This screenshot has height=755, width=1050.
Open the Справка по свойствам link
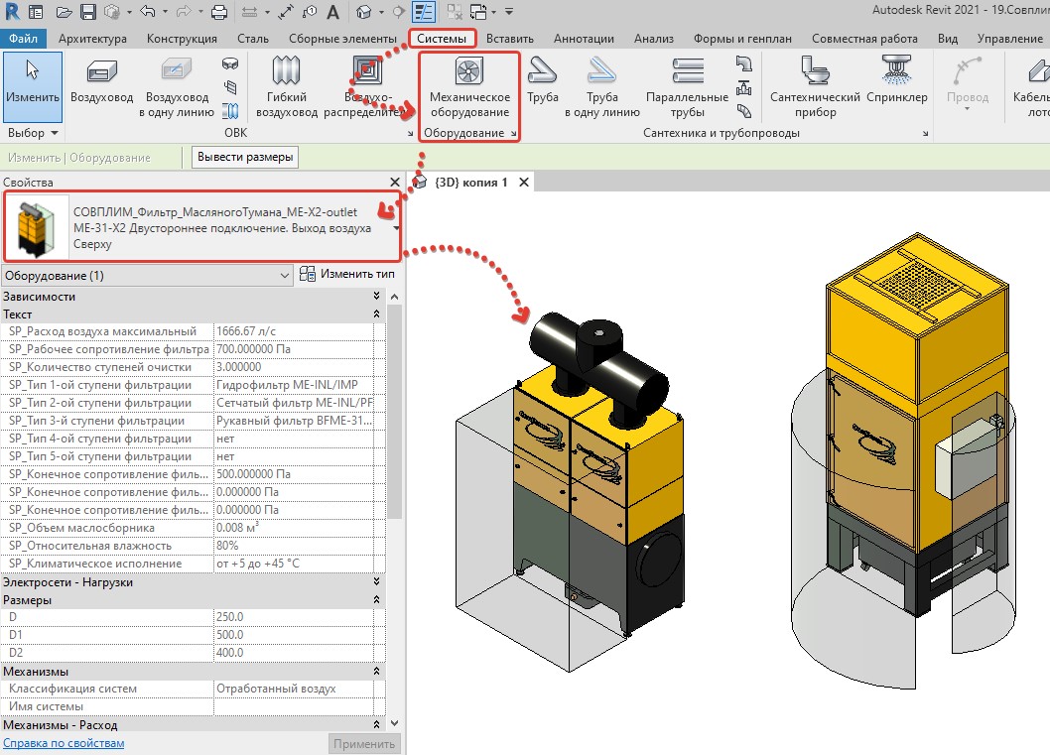[x=64, y=743]
